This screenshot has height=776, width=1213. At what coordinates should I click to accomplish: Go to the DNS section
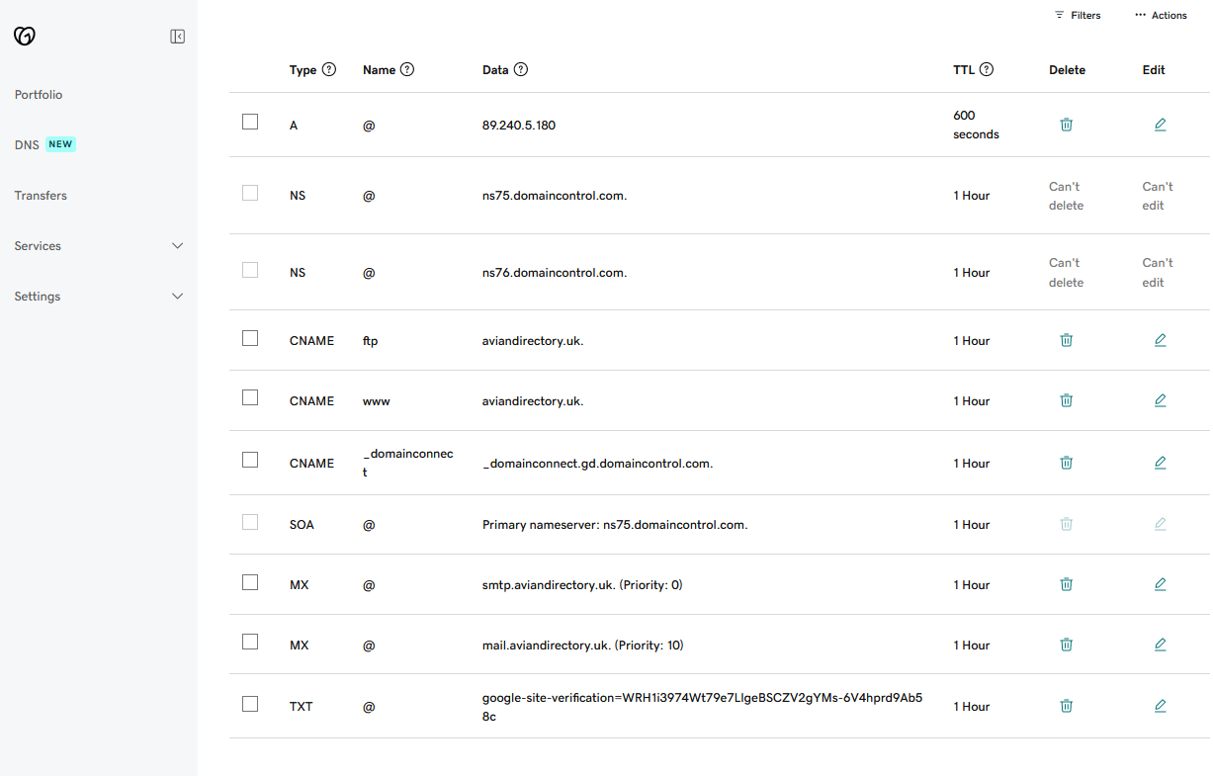(x=27, y=144)
